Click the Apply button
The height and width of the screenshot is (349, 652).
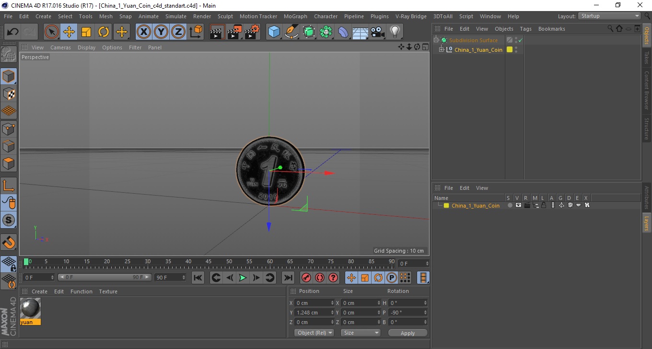407,333
